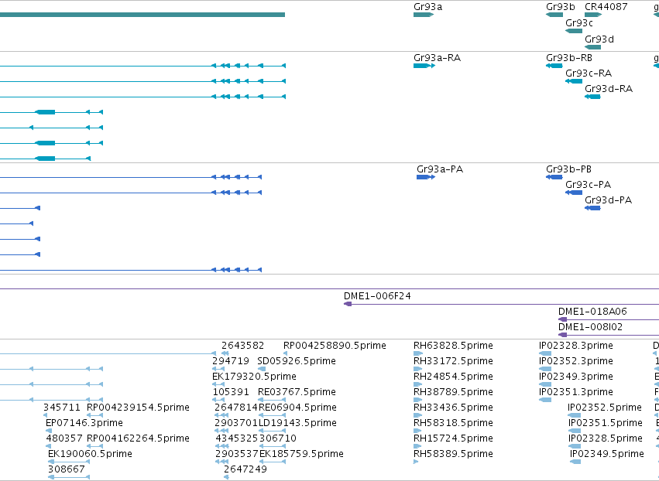The width and height of the screenshot is (659, 481).
Task: Select EST RP004258890.5prime
Action: tap(286, 353)
